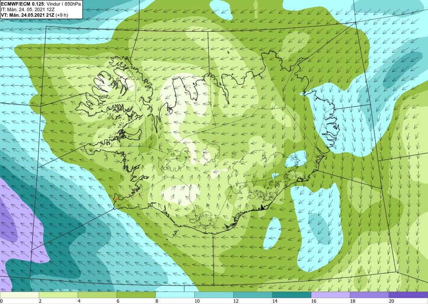Click the legend scale label '0'
Image resolution: width=428 pixels, height=304 pixels.
1,301
